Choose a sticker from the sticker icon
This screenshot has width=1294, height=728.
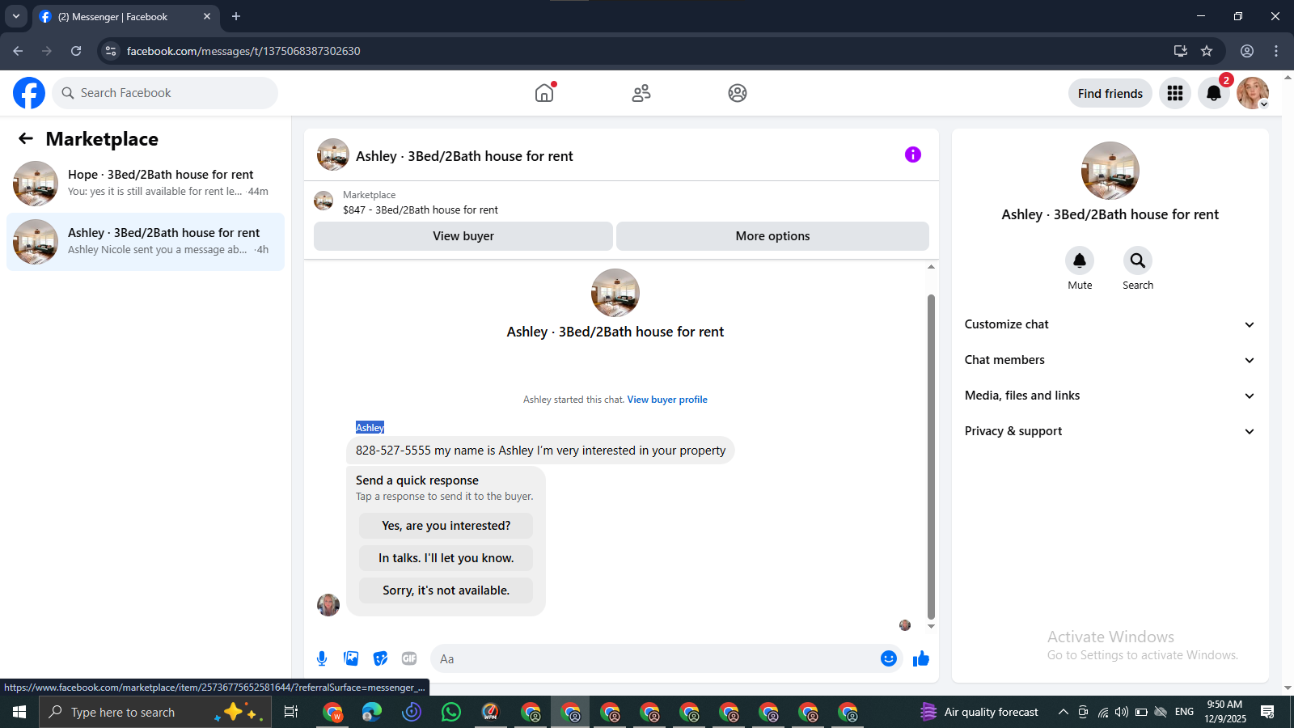pos(380,658)
